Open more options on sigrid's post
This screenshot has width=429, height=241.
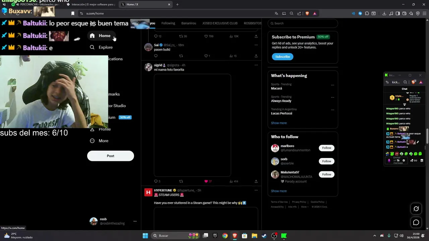256,65
